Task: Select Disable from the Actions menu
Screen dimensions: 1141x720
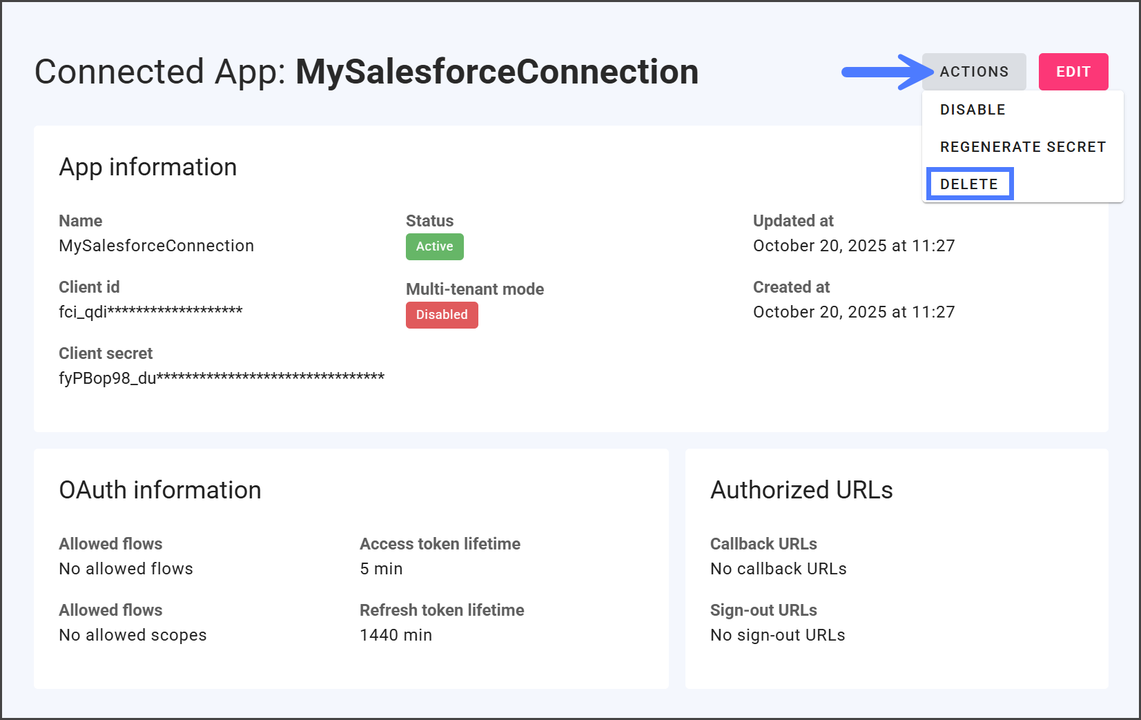Action: pos(972,110)
